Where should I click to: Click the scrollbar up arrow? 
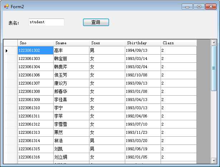click(214, 42)
